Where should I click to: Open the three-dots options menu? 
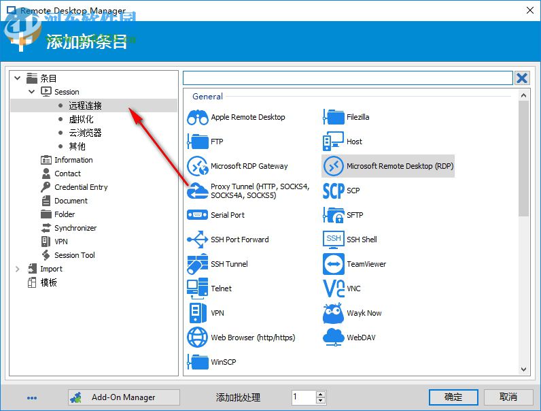32,398
